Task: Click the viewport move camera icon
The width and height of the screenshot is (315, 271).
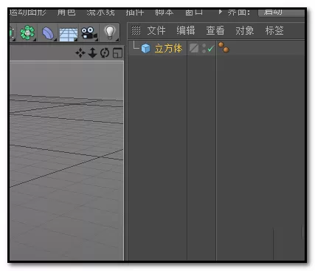Action: (x=80, y=53)
